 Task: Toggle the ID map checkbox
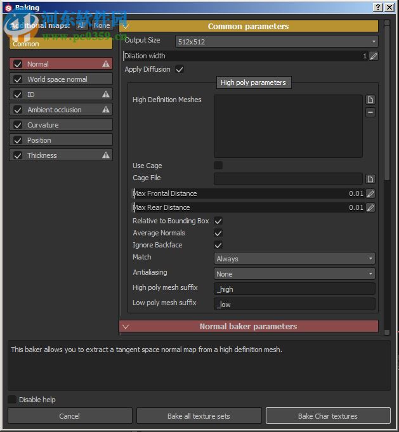18,95
